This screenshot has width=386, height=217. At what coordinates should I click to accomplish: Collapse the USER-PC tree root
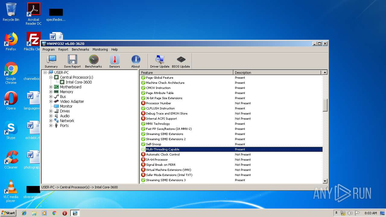45,72
